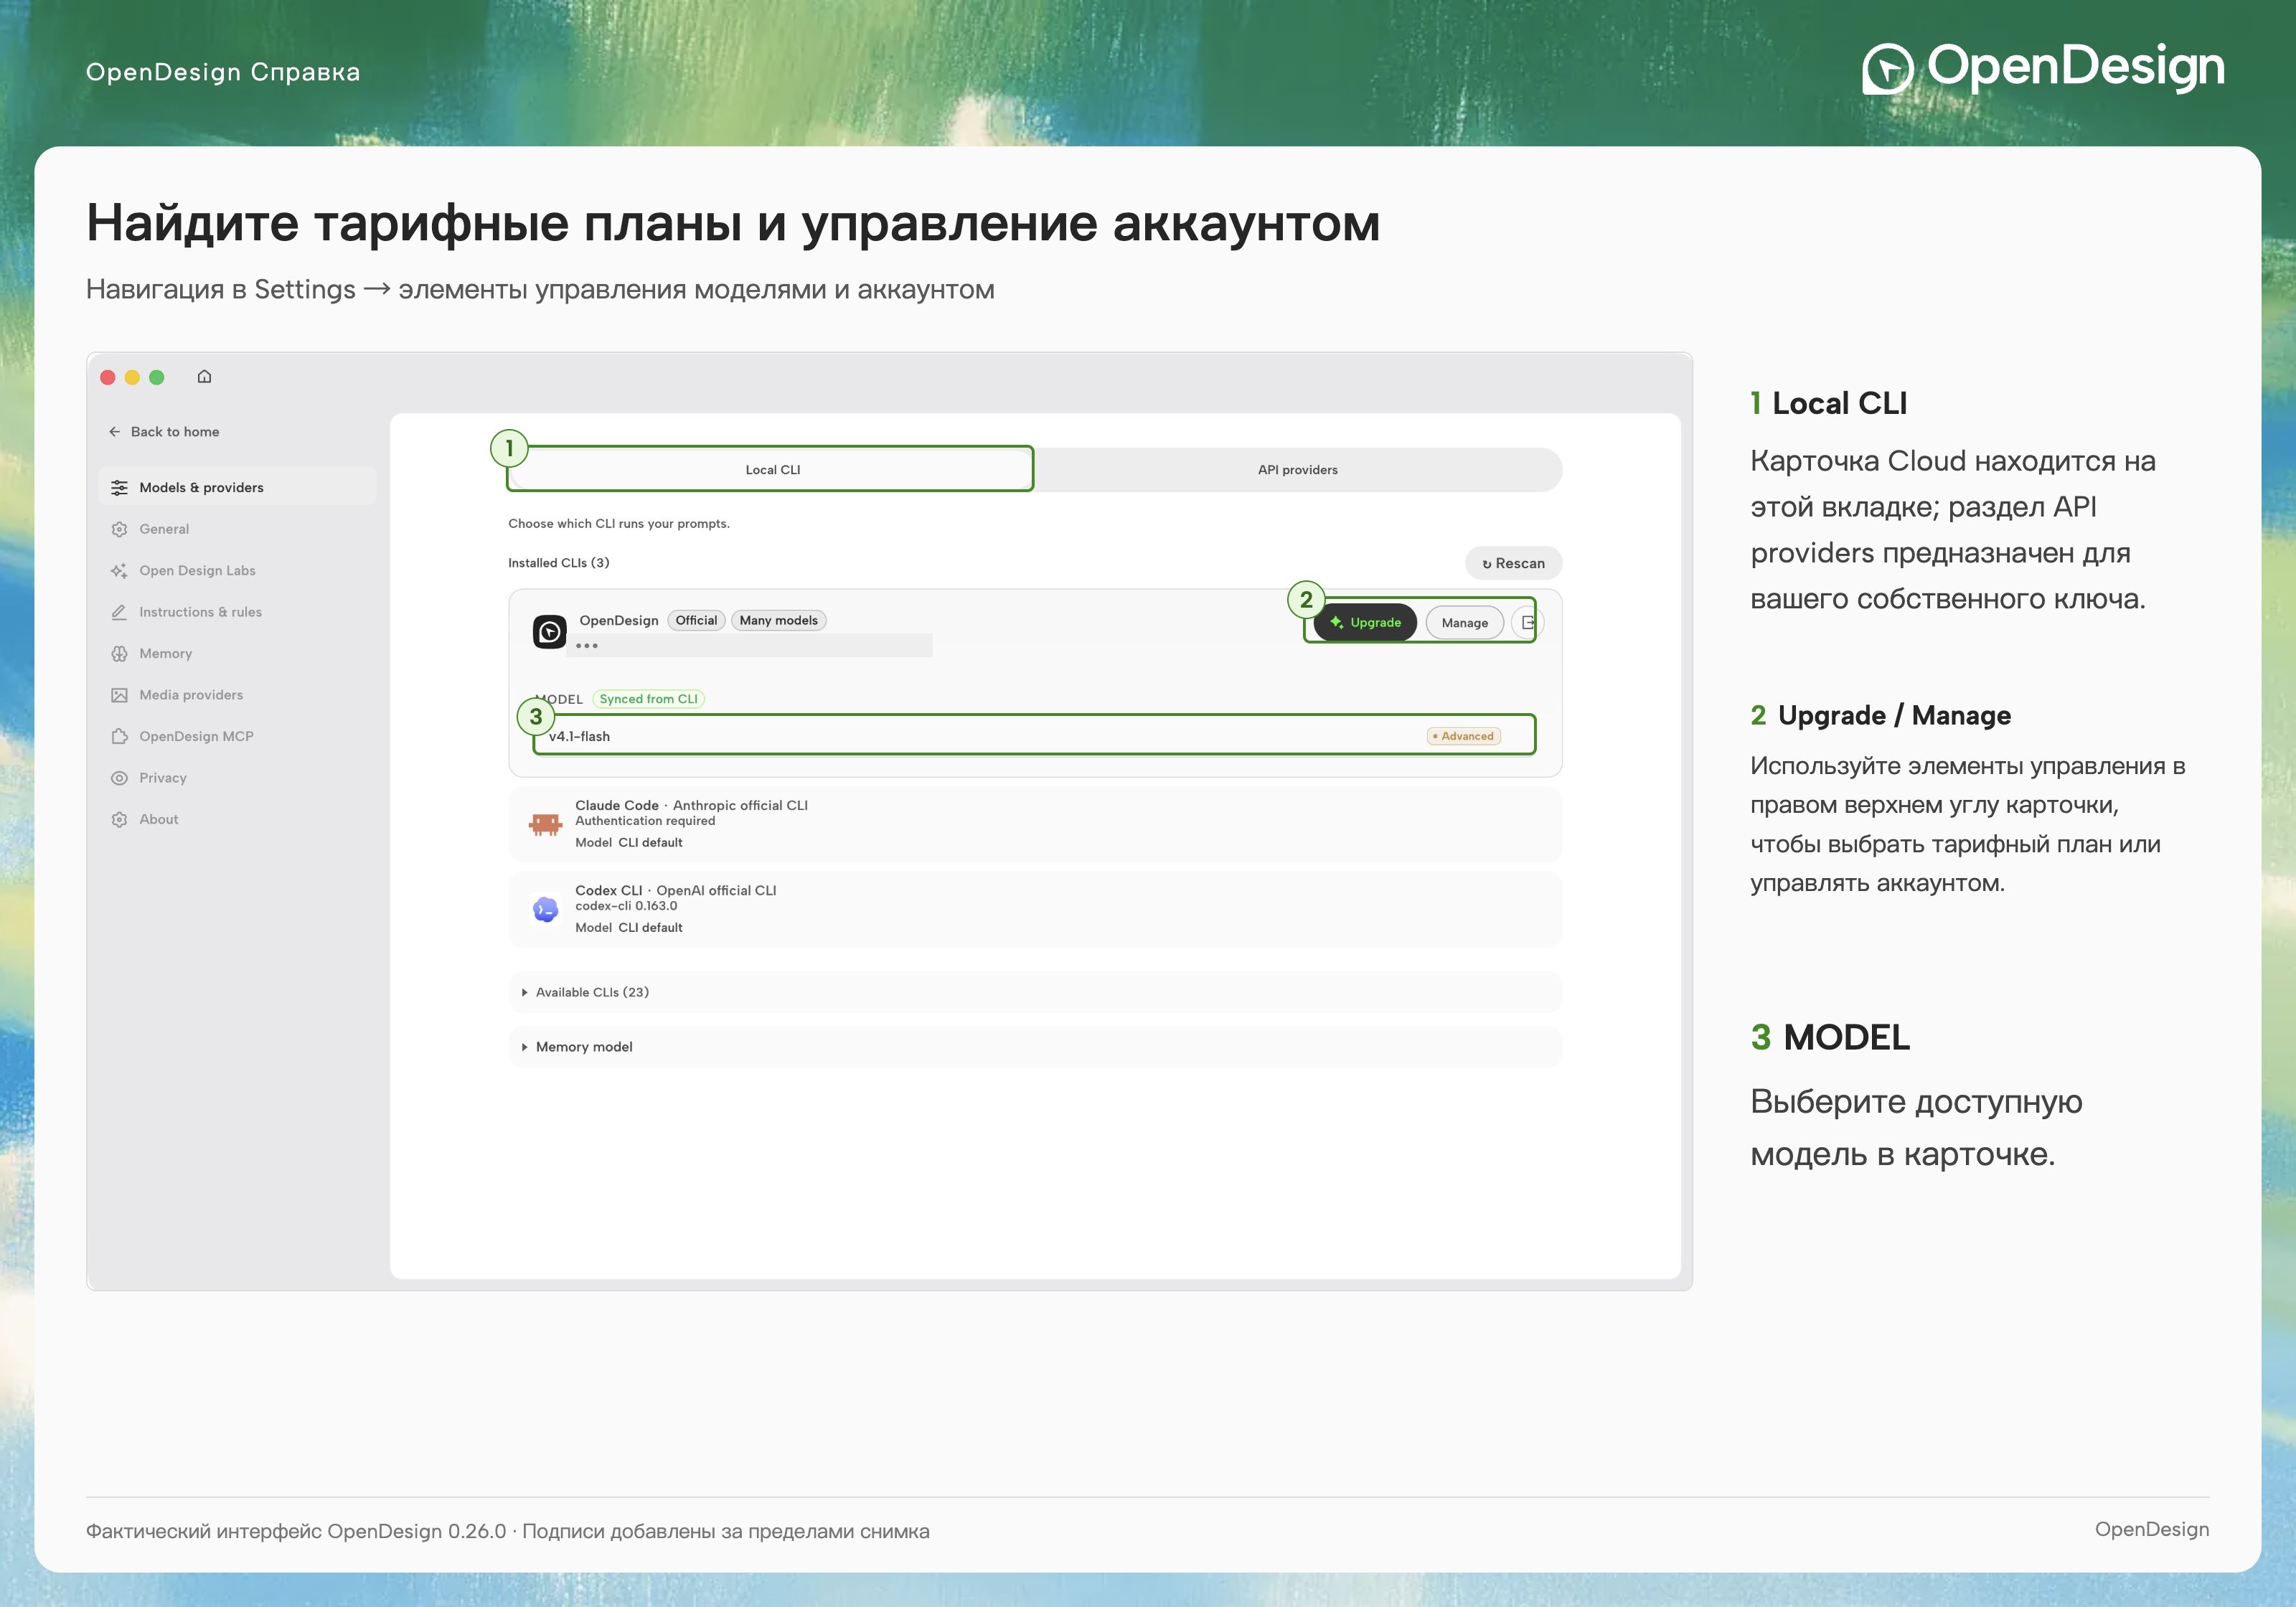Click the Codex CLI logo icon
2296x1607 pixels.
click(x=545, y=909)
